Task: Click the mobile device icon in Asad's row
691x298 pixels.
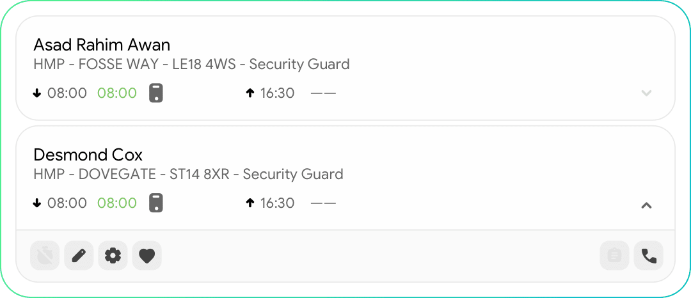Action: 156,93
